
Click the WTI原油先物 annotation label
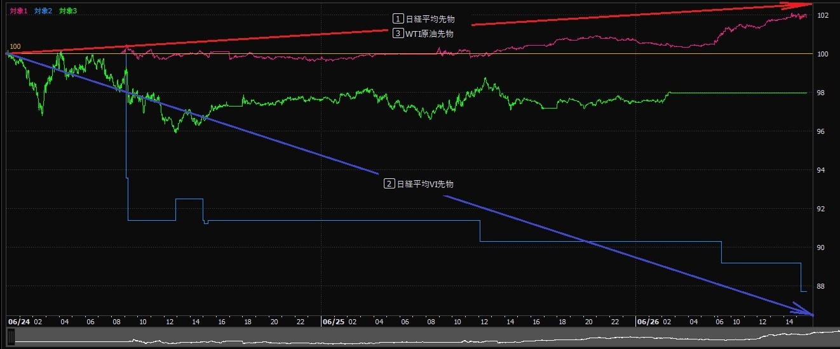(x=430, y=34)
